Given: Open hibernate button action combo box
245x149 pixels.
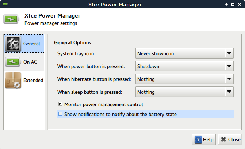Looking at the screenshot, I should click(184, 79).
